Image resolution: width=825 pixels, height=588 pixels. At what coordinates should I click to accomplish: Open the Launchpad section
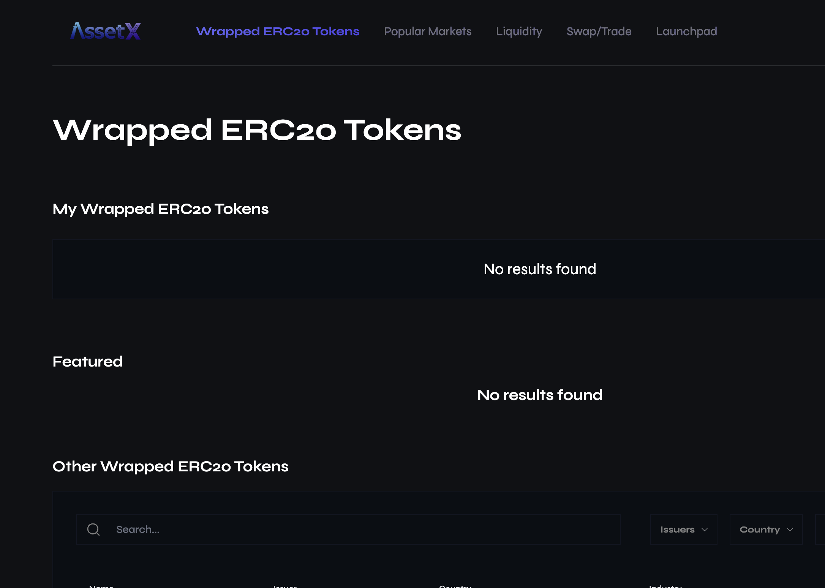click(x=686, y=31)
